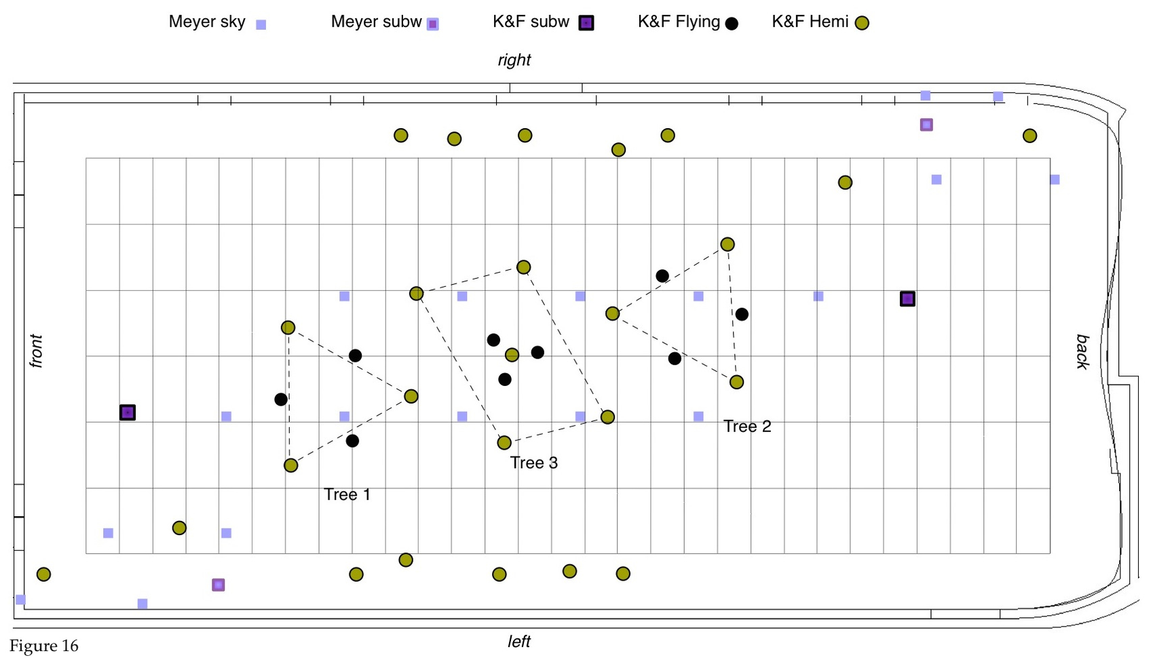Click the bottom vertex Hemi of Tree 1
Viewport: 1153px width, 666px height.
pos(290,465)
